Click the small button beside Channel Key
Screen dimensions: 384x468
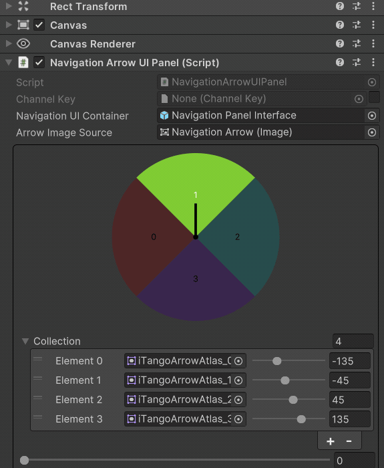point(374,98)
